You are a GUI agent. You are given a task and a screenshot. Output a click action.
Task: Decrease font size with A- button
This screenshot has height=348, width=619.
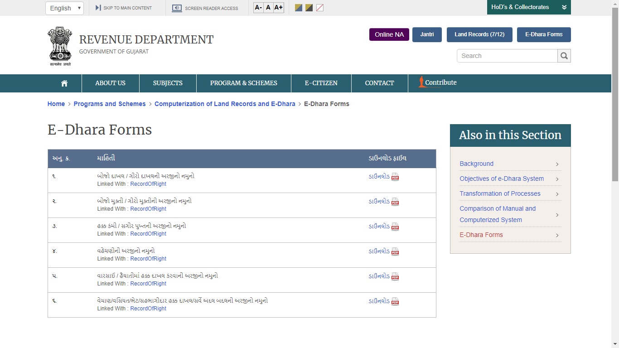click(x=258, y=8)
